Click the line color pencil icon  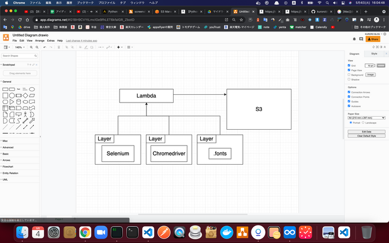tap(86, 47)
